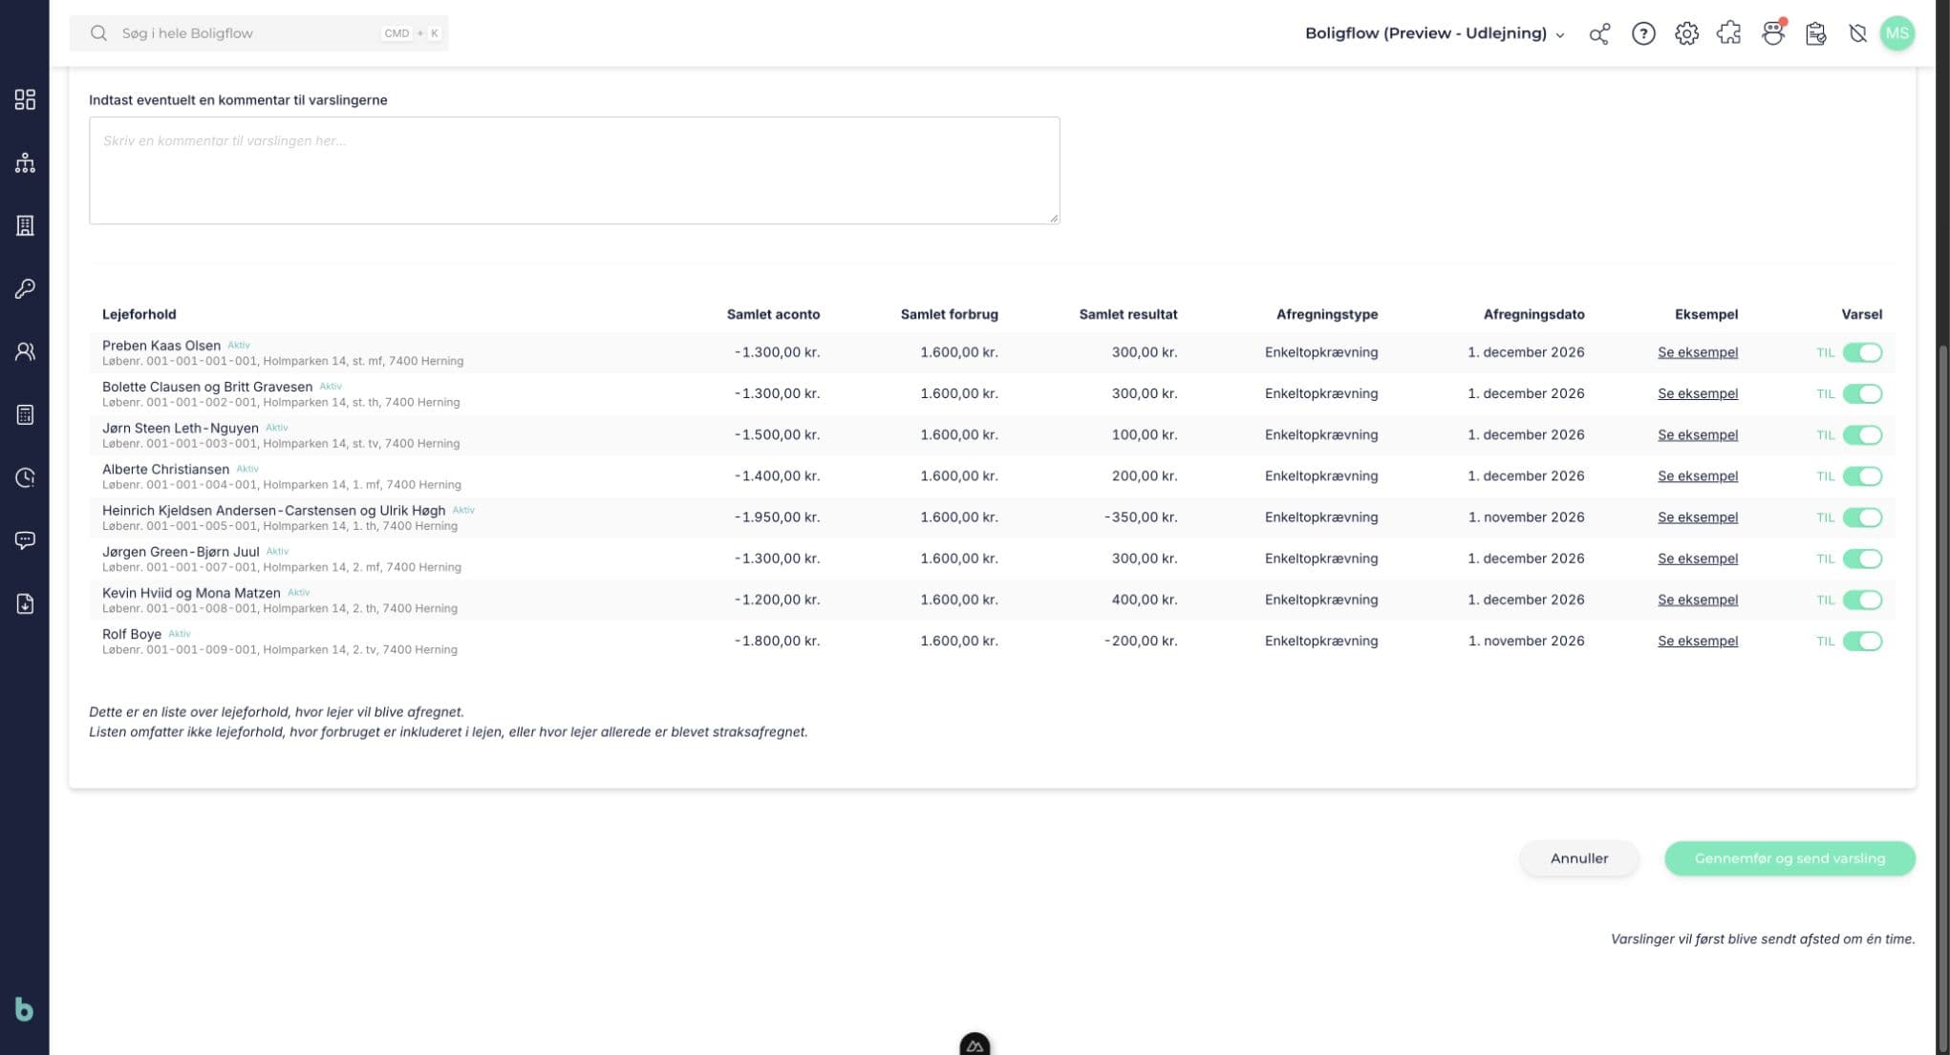
Task: Open the MS user avatar menu
Action: pos(1896,33)
